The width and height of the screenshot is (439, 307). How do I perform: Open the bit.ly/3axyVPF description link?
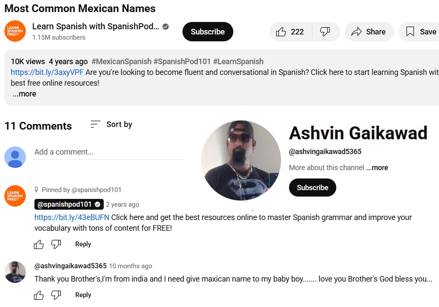(x=47, y=72)
